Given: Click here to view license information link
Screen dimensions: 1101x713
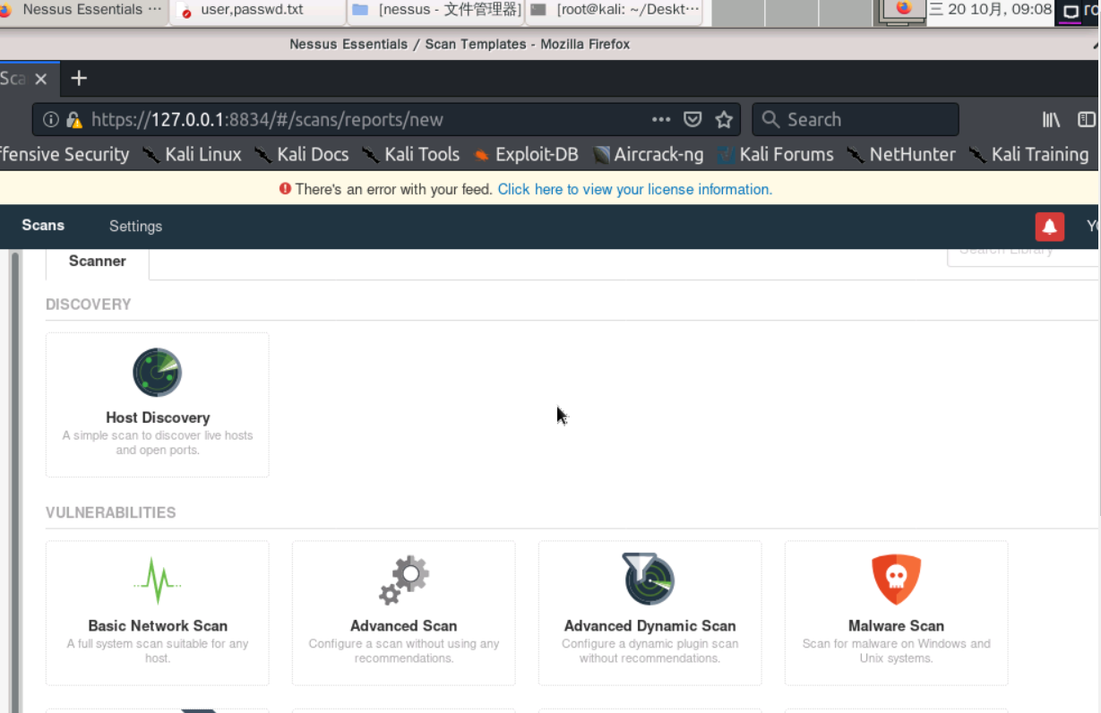Looking at the screenshot, I should [635, 189].
